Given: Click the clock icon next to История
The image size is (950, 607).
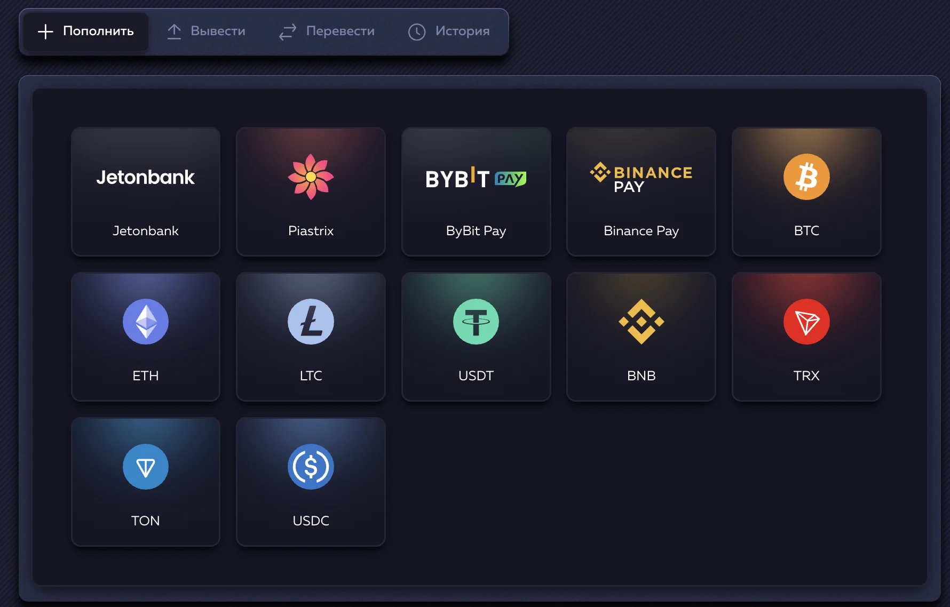Looking at the screenshot, I should 417,32.
